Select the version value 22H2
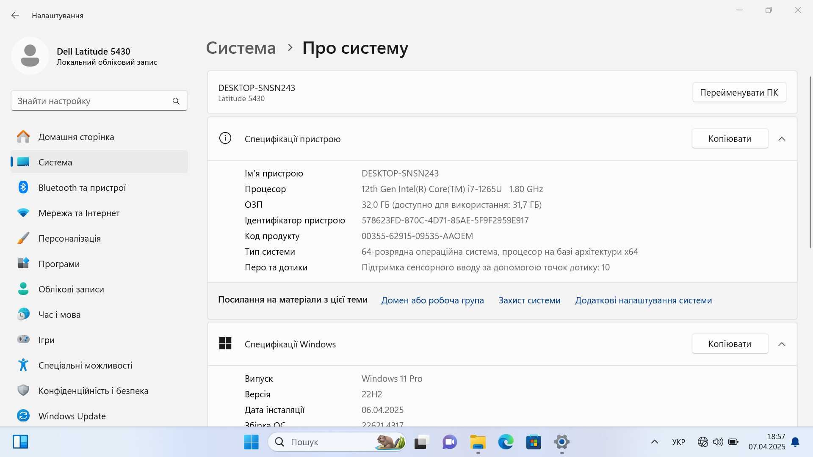This screenshot has width=813, height=457. click(x=372, y=394)
